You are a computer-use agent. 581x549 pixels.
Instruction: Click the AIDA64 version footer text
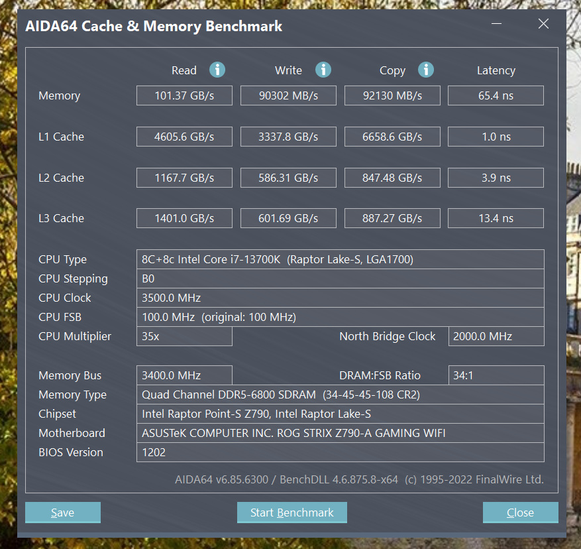pos(359,479)
